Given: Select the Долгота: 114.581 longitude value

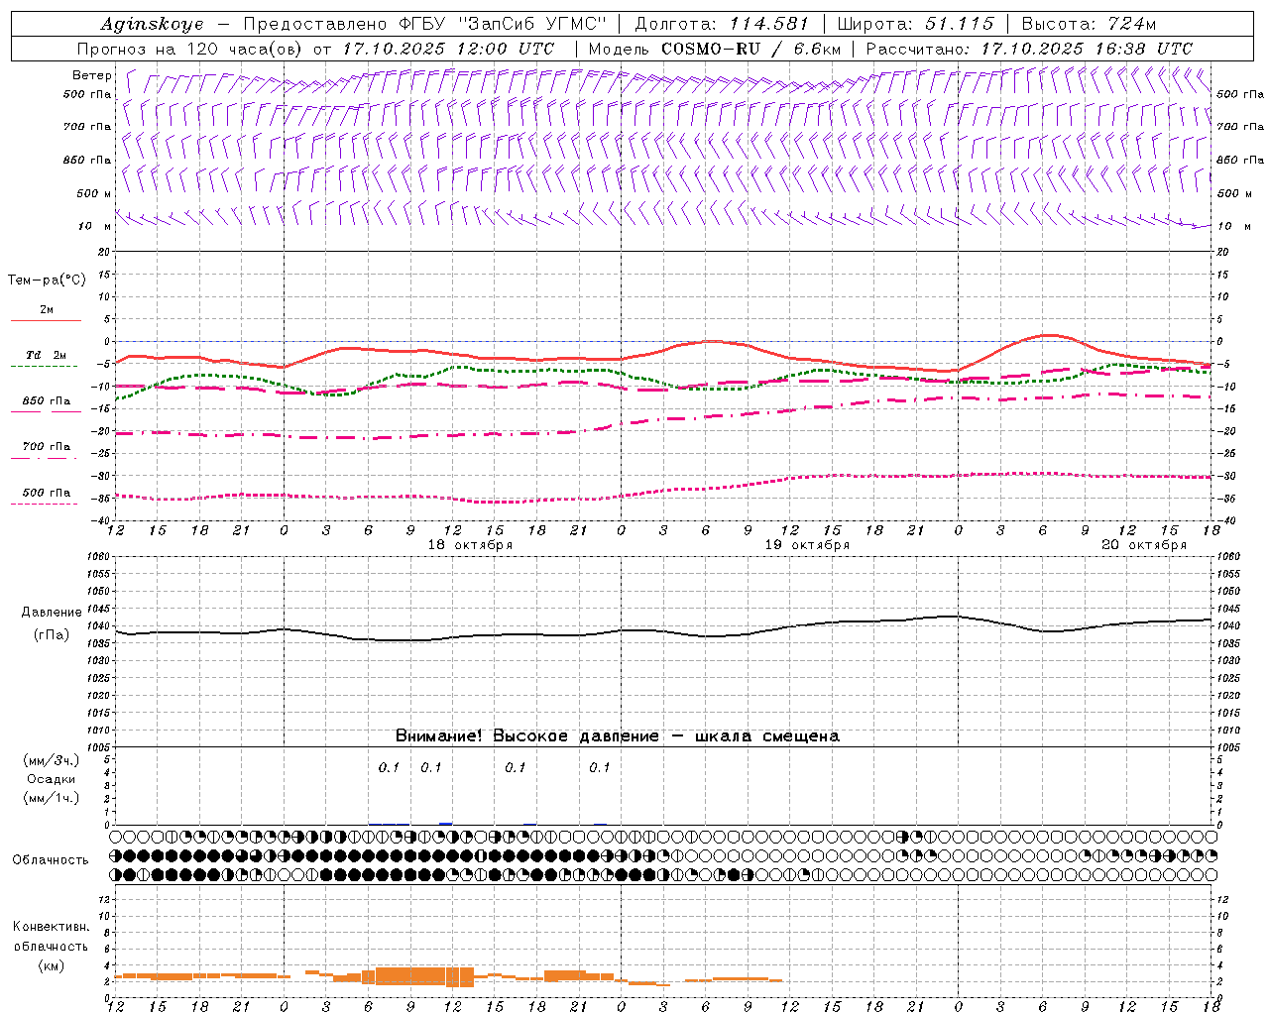Looking at the screenshot, I should pyautogui.click(x=722, y=24).
